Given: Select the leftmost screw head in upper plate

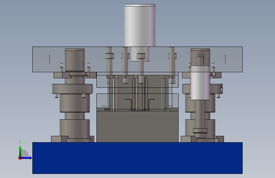Looking at the screenshot, I should (x=110, y=56).
